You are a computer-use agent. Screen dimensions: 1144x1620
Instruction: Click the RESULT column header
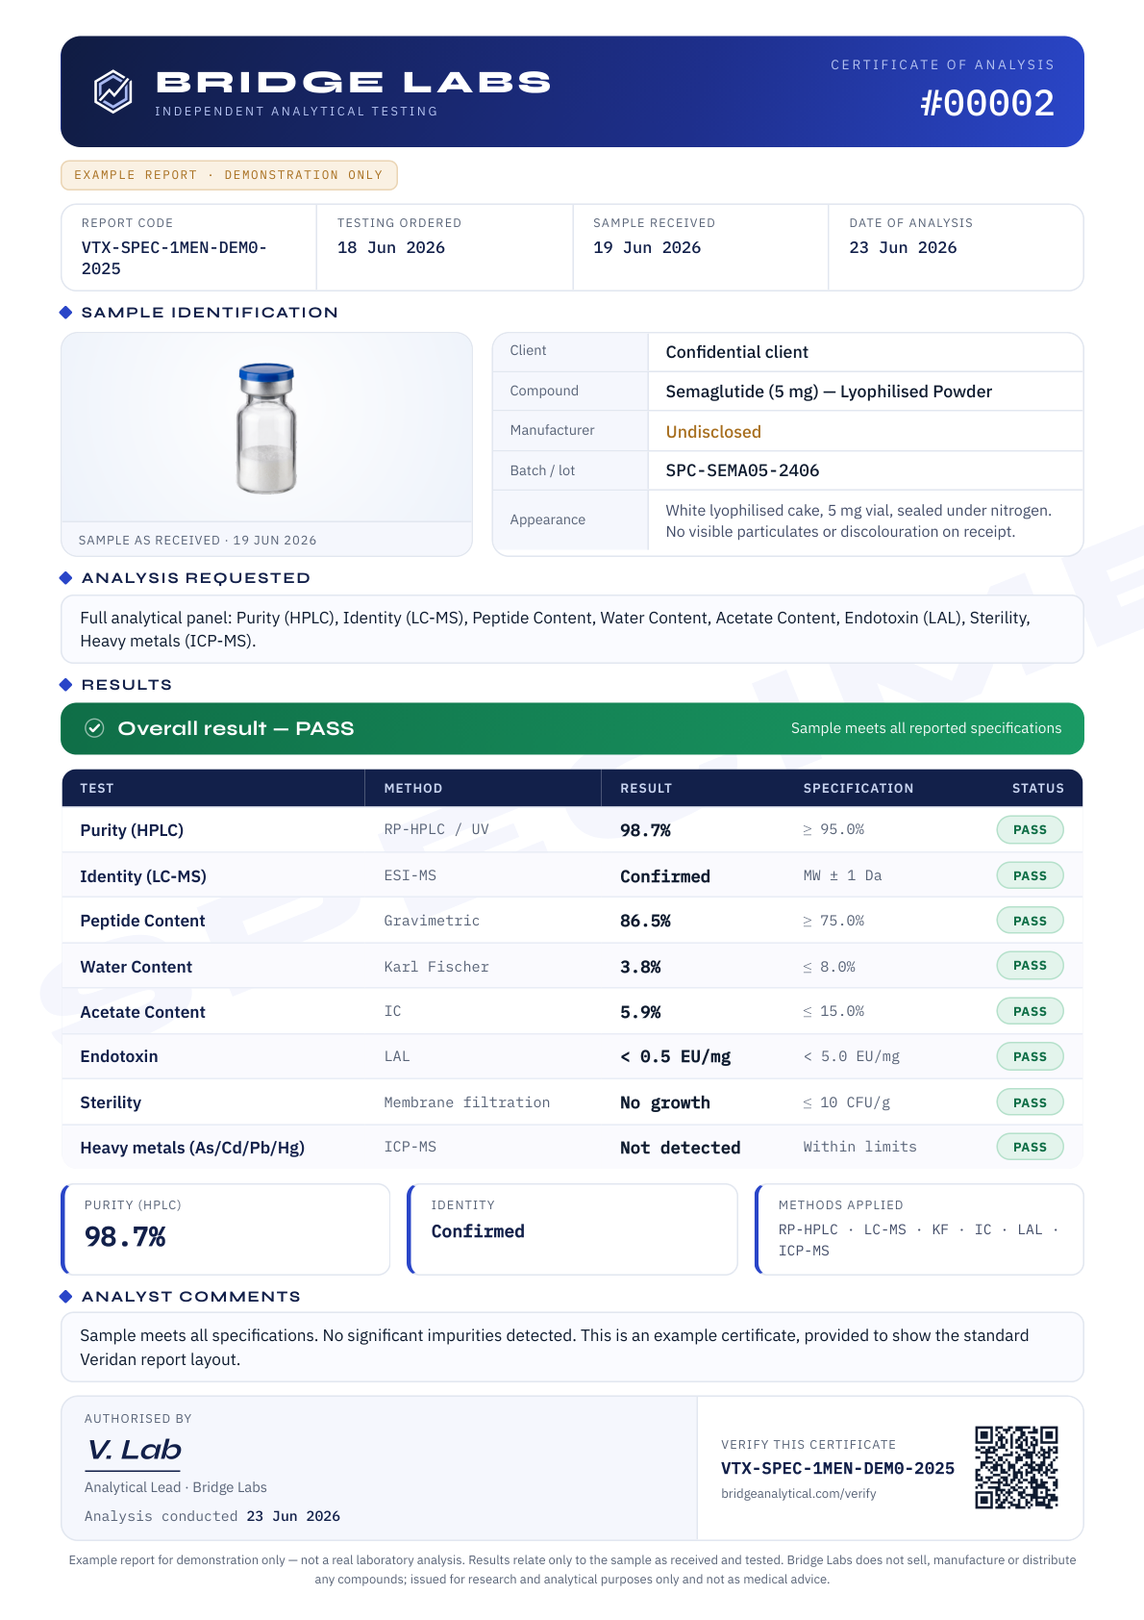click(x=646, y=788)
